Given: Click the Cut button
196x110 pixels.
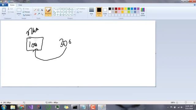Looking at the screenshot, I should [10, 9].
